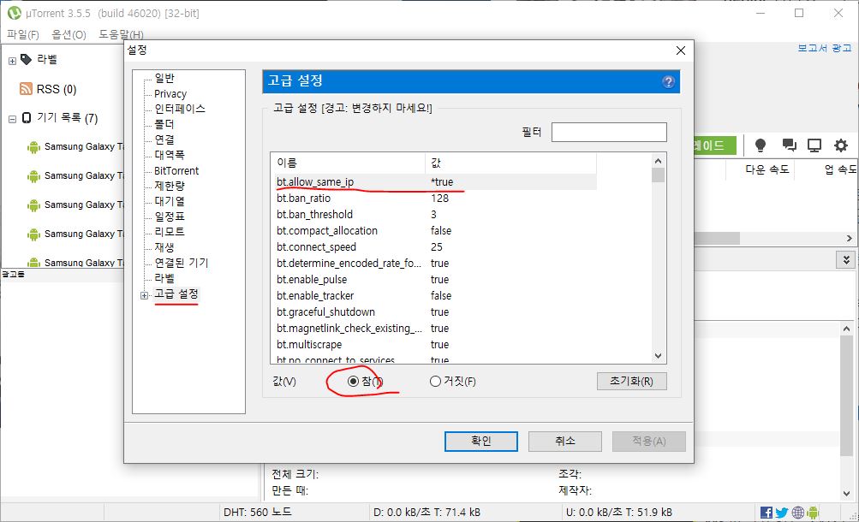The image size is (859, 522).
Task: Expand the 고급 설정 tree node
Action: coord(144,295)
